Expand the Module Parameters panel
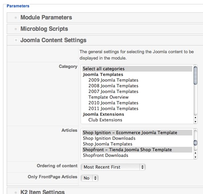203x194 pixels. (x=46, y=17)
